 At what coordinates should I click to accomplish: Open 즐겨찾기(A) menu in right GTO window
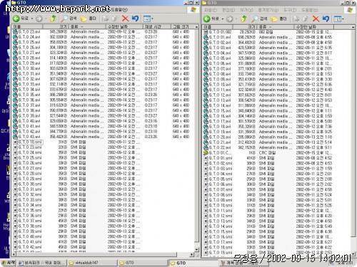268,10
